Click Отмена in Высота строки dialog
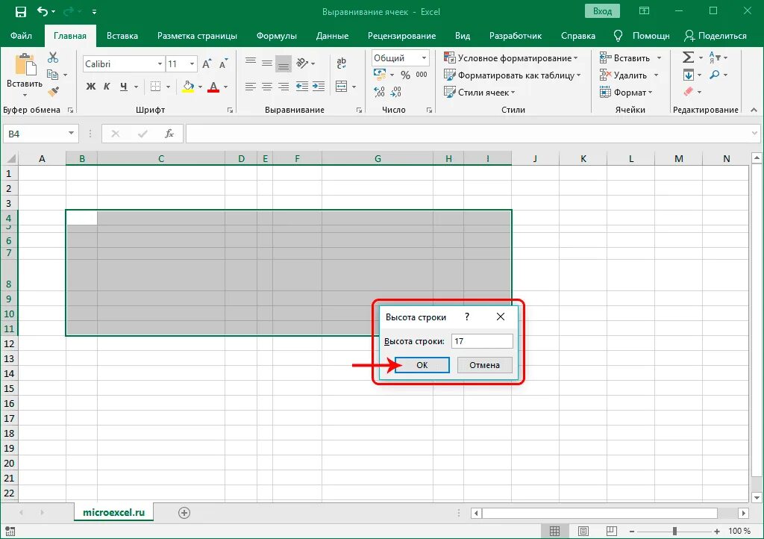The image size is (764, 539). (x=484, y=365)
